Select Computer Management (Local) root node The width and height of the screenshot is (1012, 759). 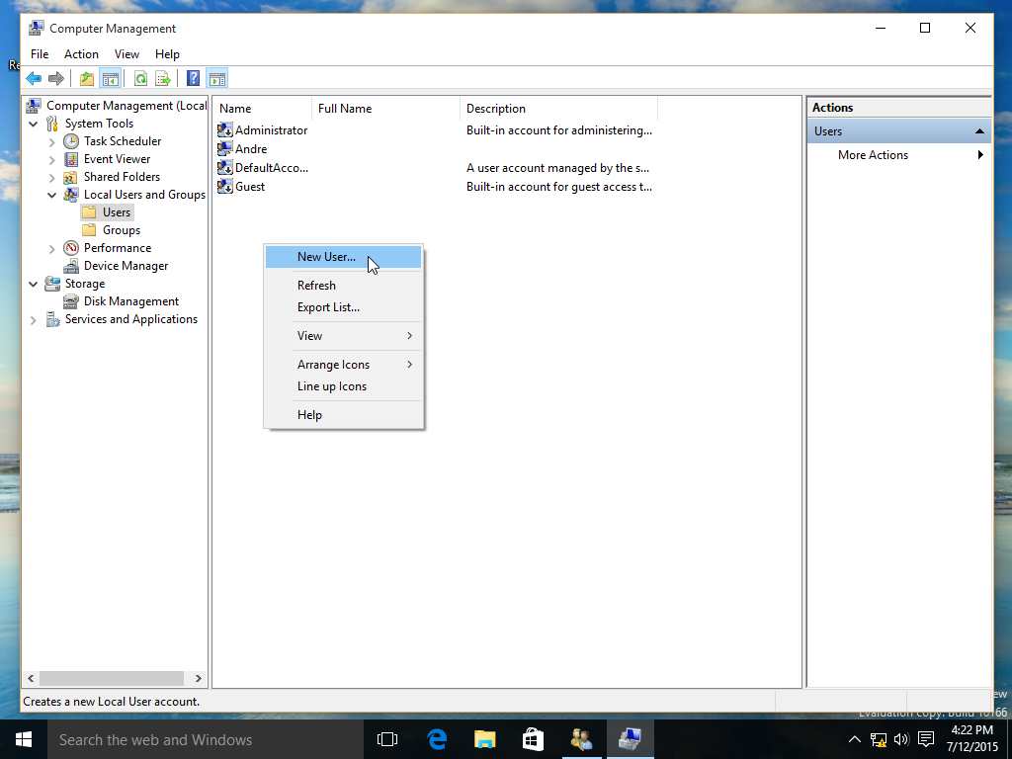126,106
